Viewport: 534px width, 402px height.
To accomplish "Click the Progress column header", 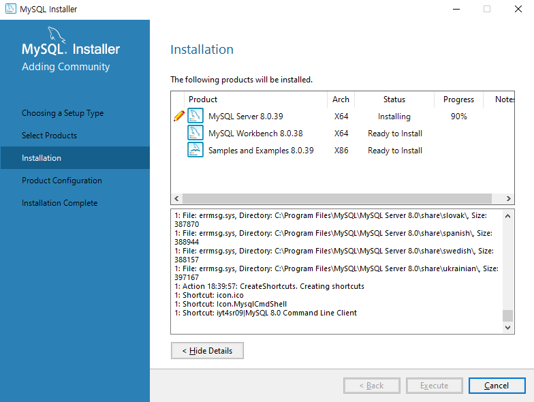I will [458, 99].
